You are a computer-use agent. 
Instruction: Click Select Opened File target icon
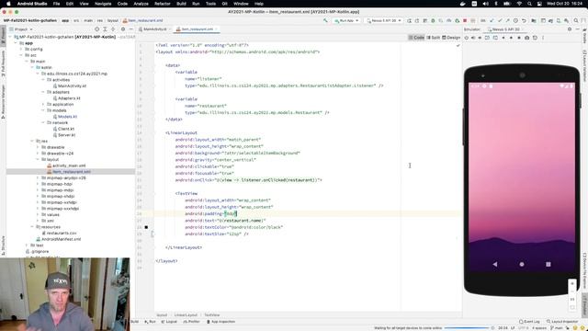click(97, 29)
